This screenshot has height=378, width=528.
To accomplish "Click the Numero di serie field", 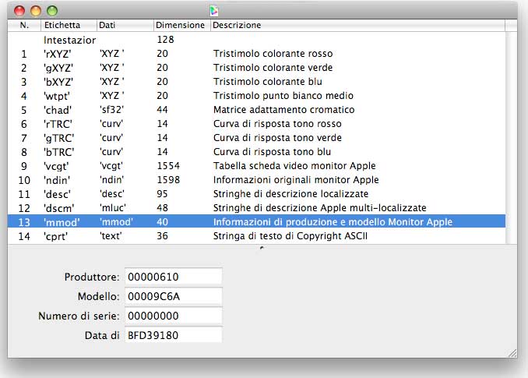I will coord(173,316).
